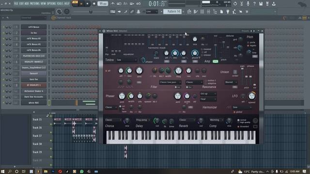
Task: Open File Explorer from the taskbar
Action: click(46, 172)
